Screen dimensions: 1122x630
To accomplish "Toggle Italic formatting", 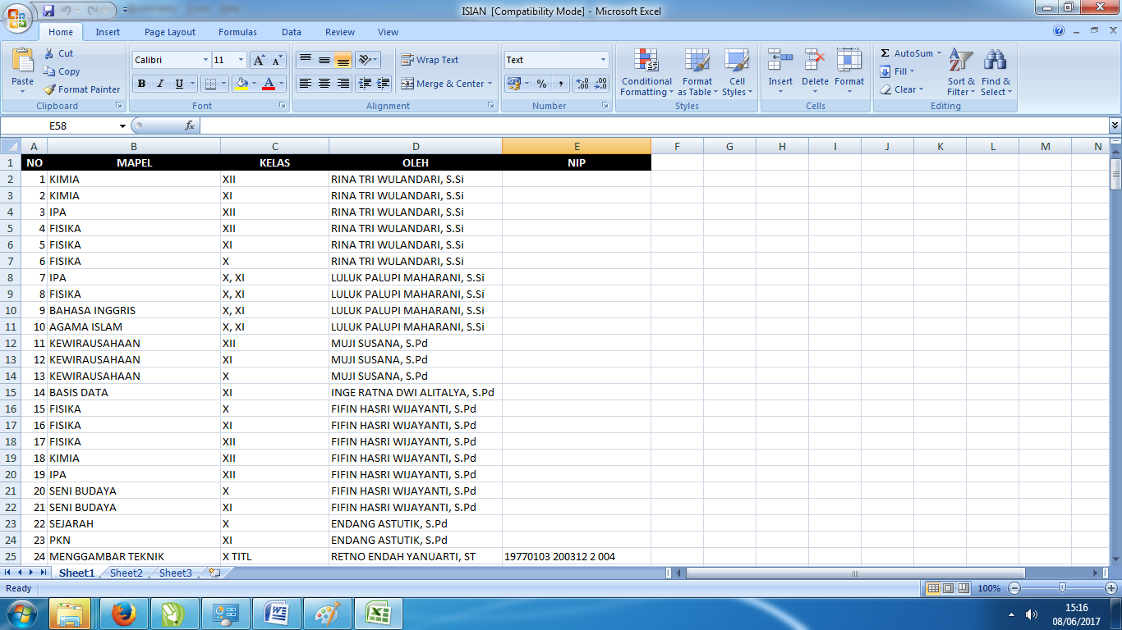I will point(160,84).
